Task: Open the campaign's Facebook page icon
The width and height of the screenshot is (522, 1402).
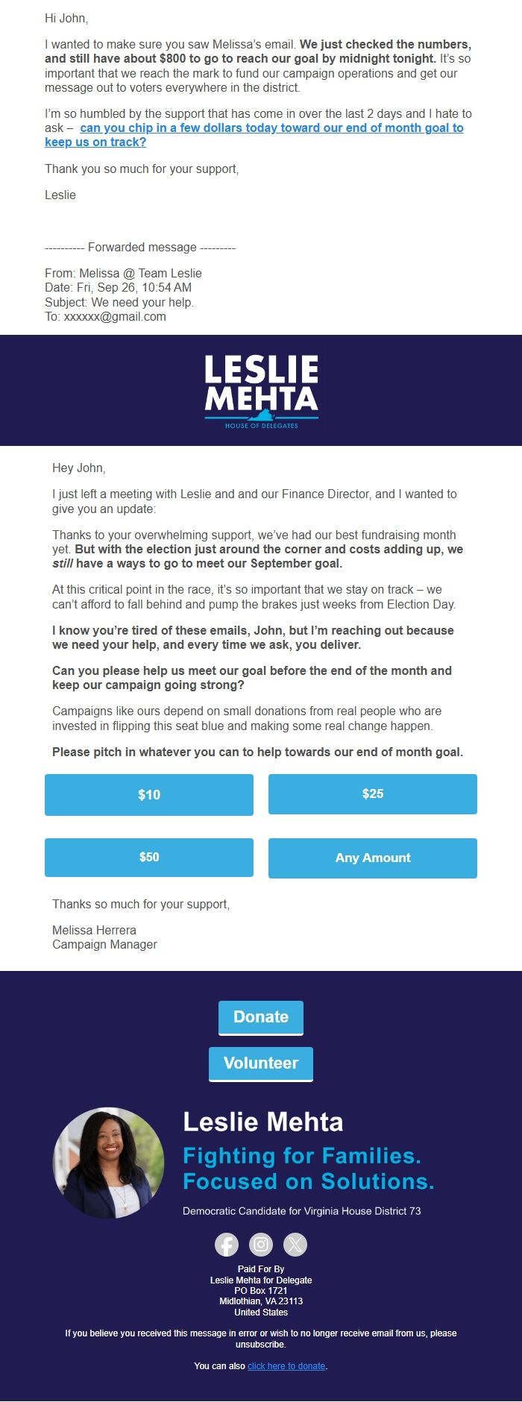Action: 227,1245
